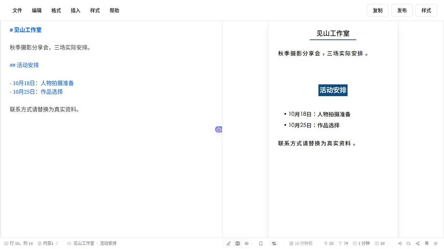Open the 格式 menu

pyautogui.click(x=56, y=10)
